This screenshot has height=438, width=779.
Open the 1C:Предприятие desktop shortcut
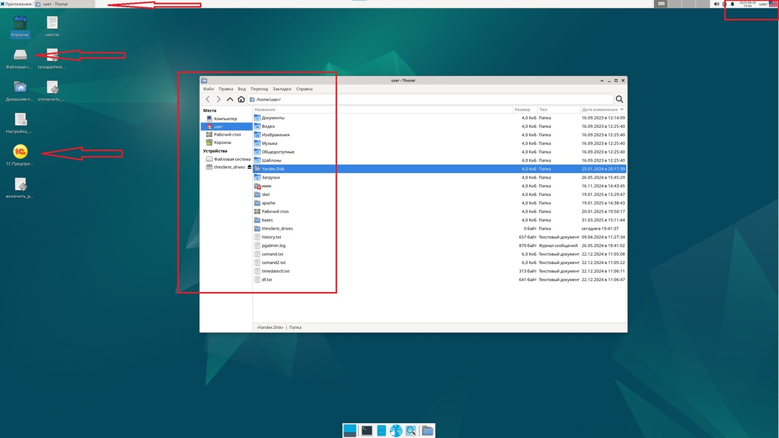(x=20, y=151)
